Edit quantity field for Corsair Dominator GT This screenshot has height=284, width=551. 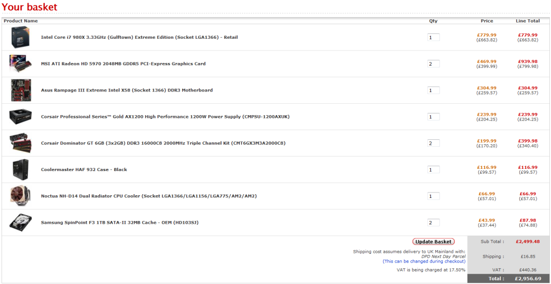433,143
